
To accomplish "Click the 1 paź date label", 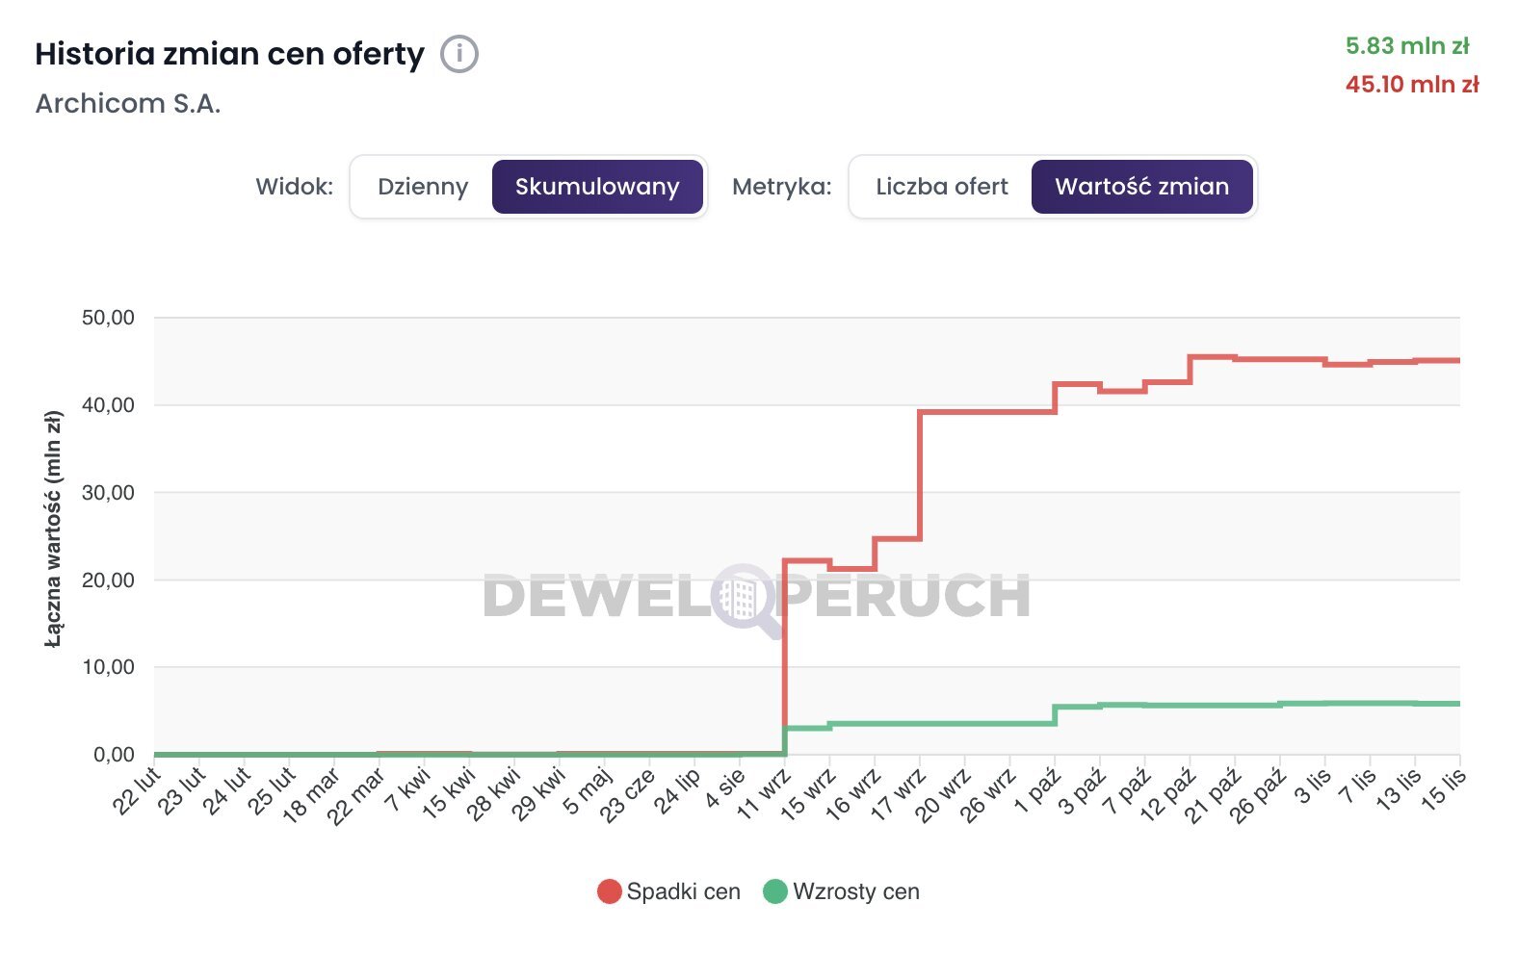I will click(1037, 793).
